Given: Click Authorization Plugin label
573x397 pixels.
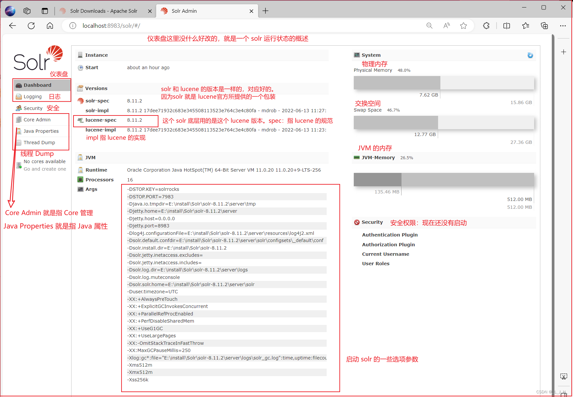Looking at the screenshot, I should [388, 245].
